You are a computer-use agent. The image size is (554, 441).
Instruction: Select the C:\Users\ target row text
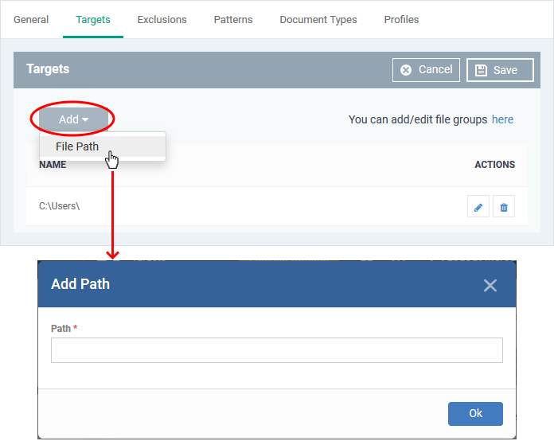pyautogui.click(x=60, y=206)
